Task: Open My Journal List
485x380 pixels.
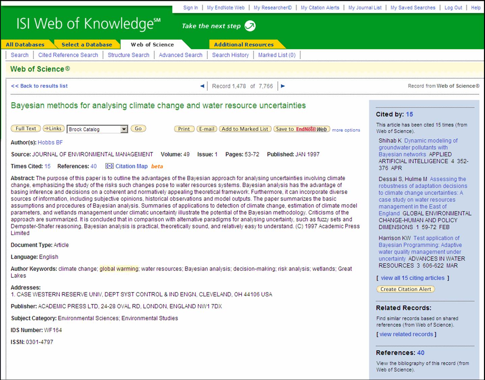Action: point(365,7)
